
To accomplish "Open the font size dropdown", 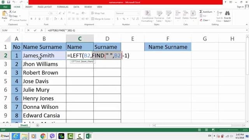I will 56,13.
